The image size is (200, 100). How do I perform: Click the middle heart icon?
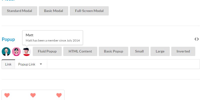[33, 95]
